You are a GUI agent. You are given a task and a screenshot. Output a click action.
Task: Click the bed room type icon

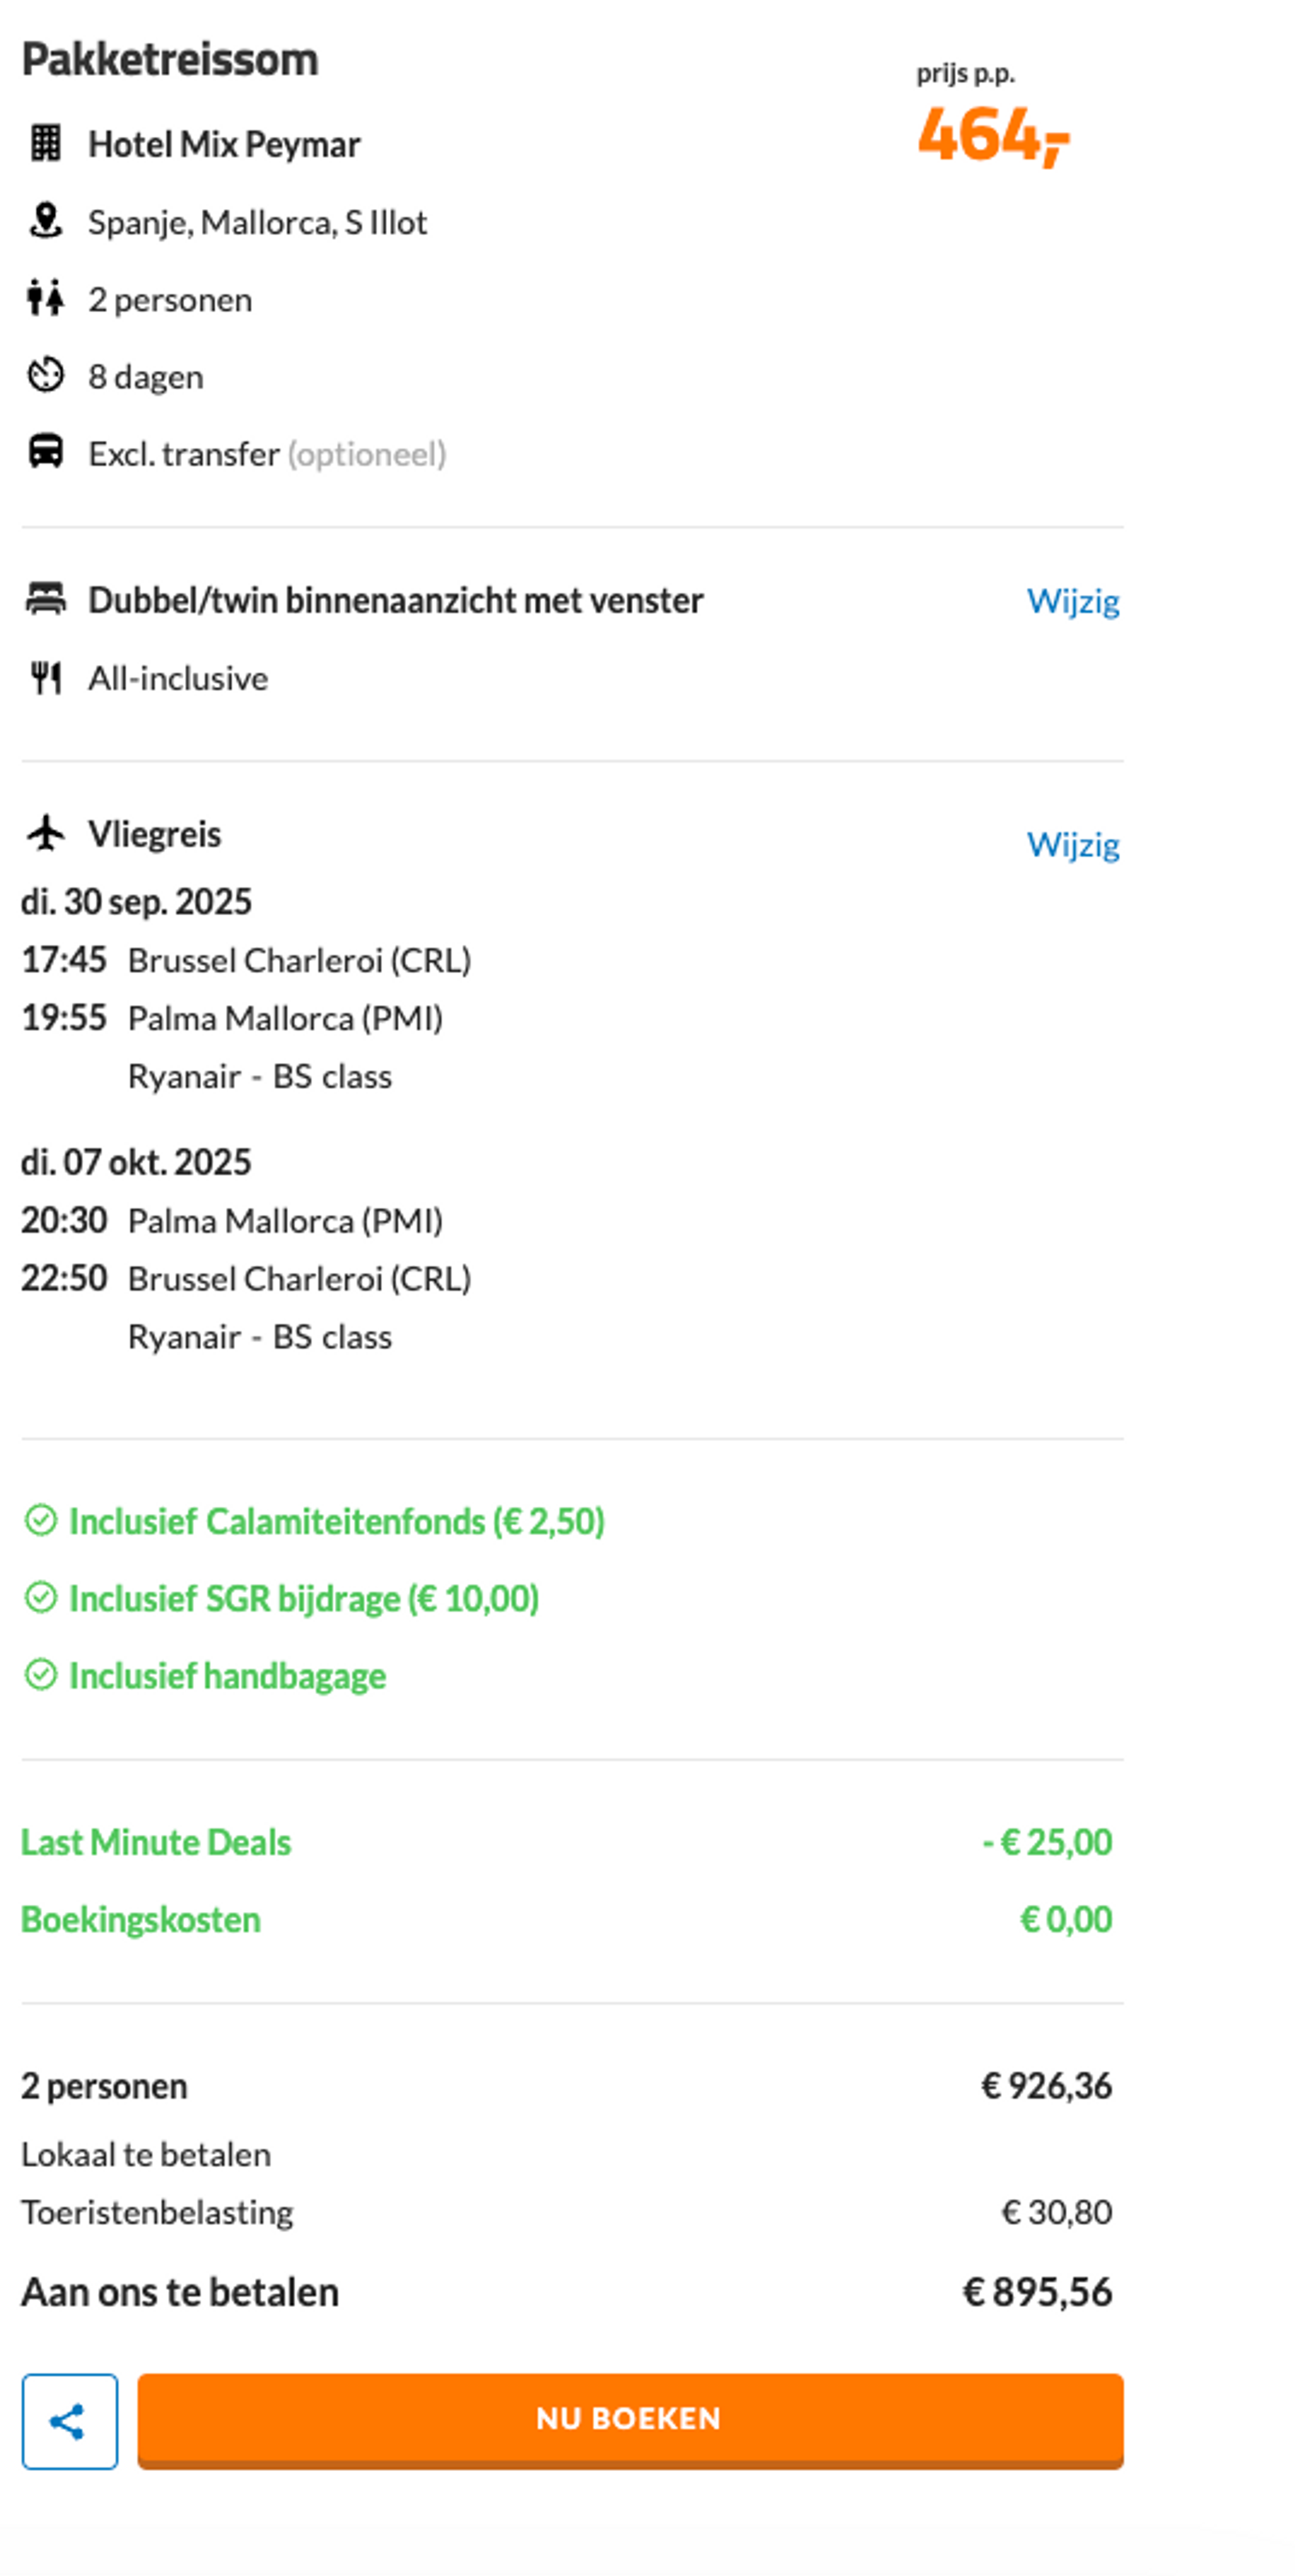coord(45,599)
